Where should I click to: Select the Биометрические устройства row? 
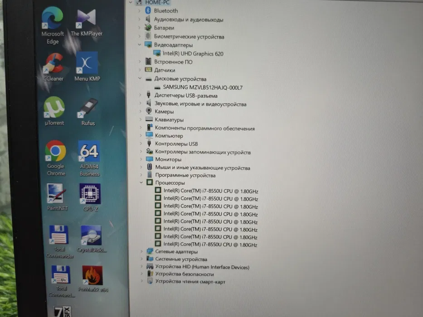tap(185, 36)
